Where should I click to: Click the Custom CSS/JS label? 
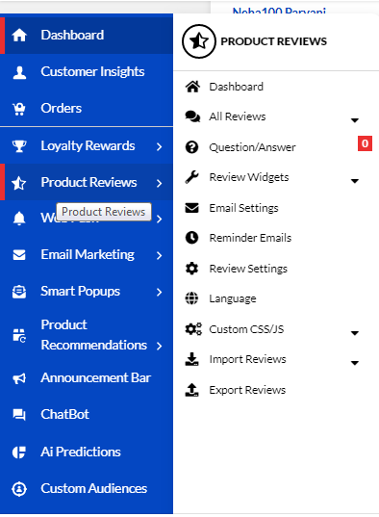tap(246, 329)
